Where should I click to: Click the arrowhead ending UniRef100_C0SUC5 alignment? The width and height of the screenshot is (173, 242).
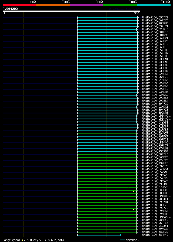138,128
